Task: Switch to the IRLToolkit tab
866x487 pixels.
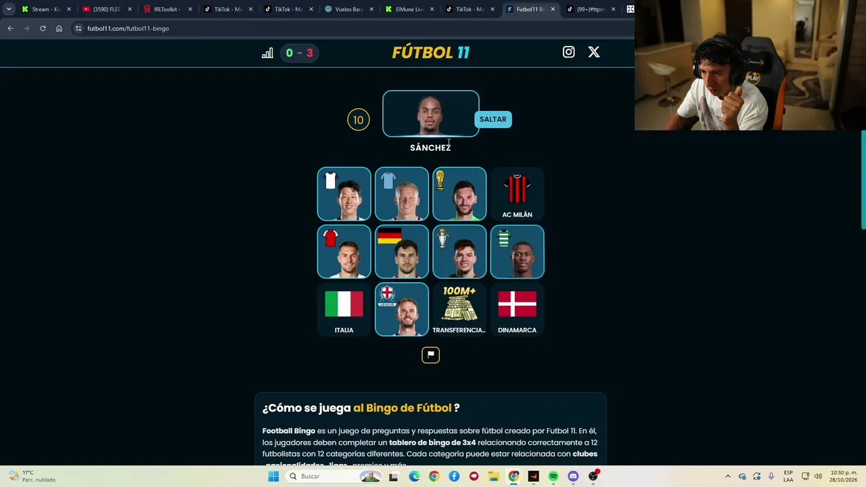Action: pyautogui.click(x=167, y=9)
